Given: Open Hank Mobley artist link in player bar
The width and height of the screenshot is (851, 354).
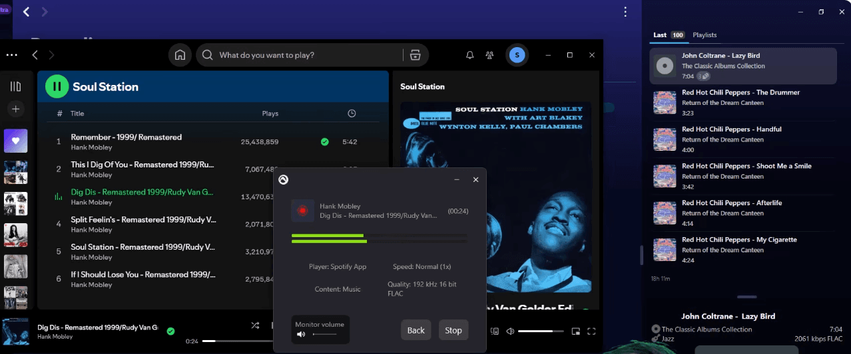Looking at the screenshot, I should click(x=55, y=337).
